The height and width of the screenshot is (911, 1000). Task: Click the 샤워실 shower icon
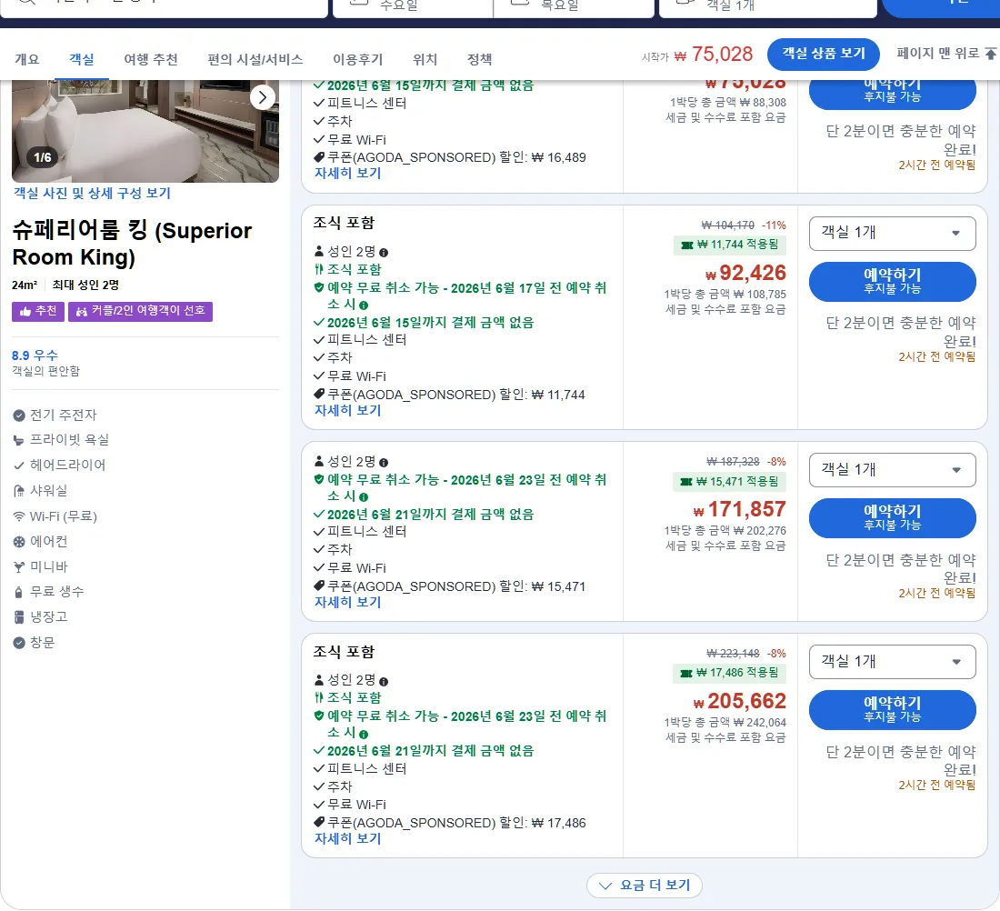[x=19, y=491]
